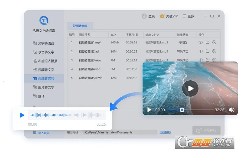Viewport: 241px width, 152px height.
Task: Preview row 1 with eye icon
Action: (x=201, y=42)
